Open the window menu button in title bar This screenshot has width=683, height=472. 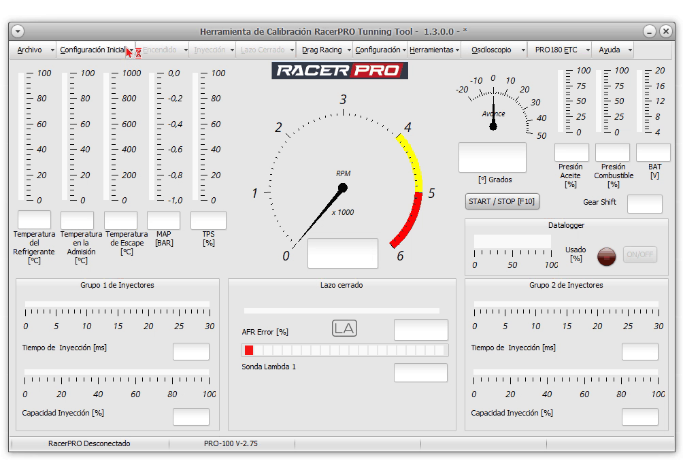pos(18,31)
